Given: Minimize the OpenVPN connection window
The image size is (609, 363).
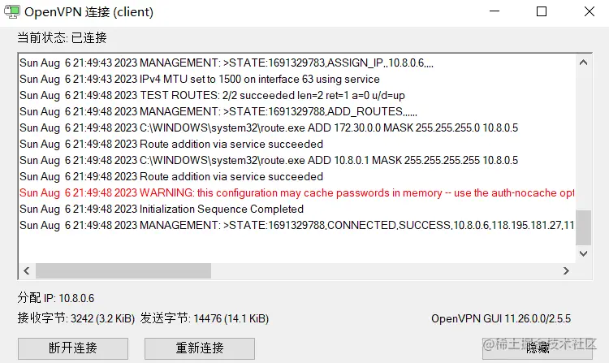Looking at the screenshot, I should pyautogui.click(x=495, y=11).
